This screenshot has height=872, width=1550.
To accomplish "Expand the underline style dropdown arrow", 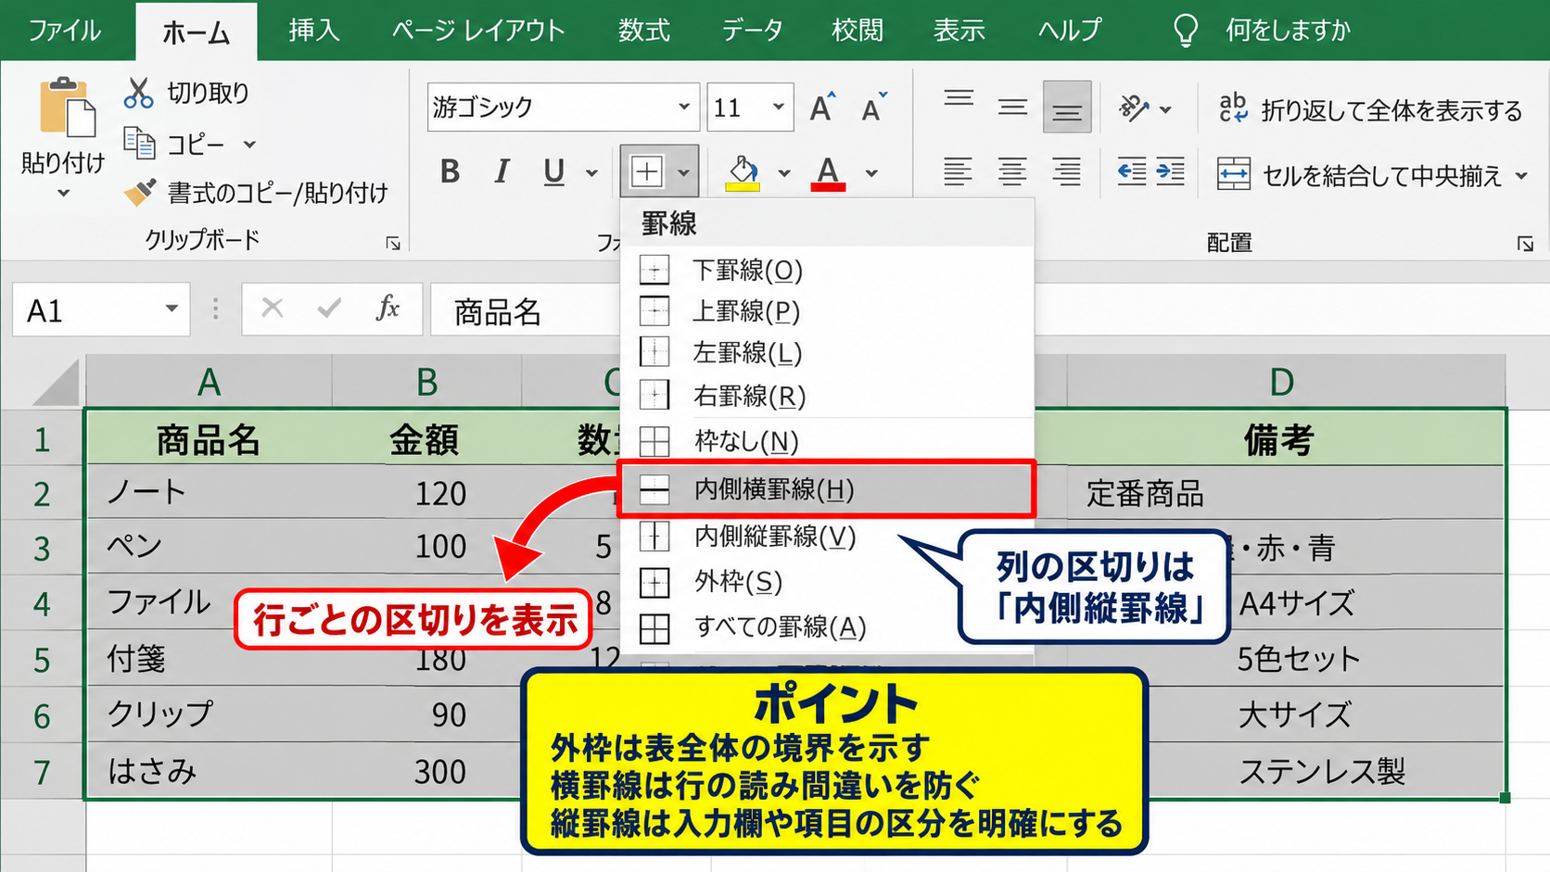I will 591,173.
